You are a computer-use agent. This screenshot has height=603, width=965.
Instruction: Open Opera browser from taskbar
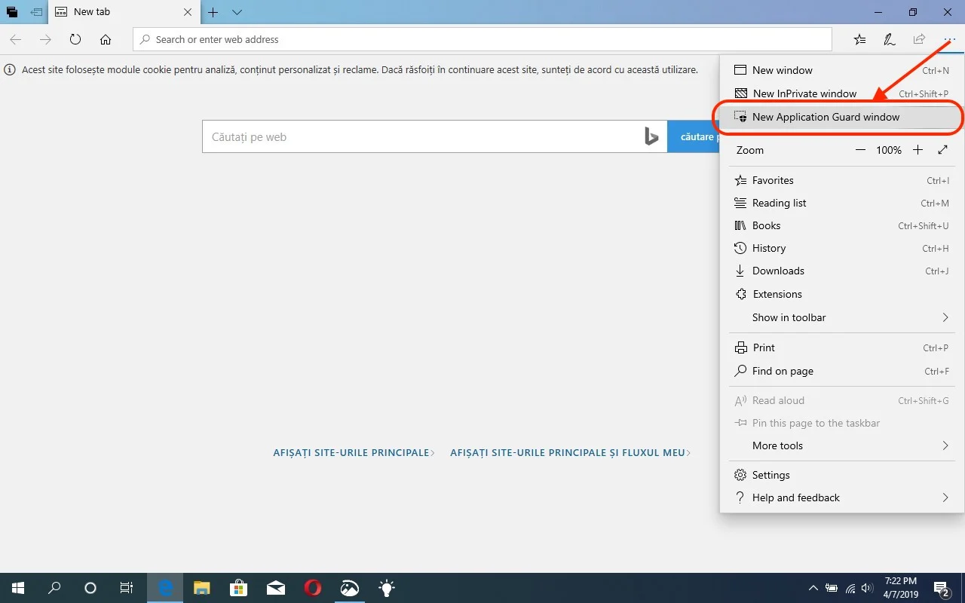[313, 588]
